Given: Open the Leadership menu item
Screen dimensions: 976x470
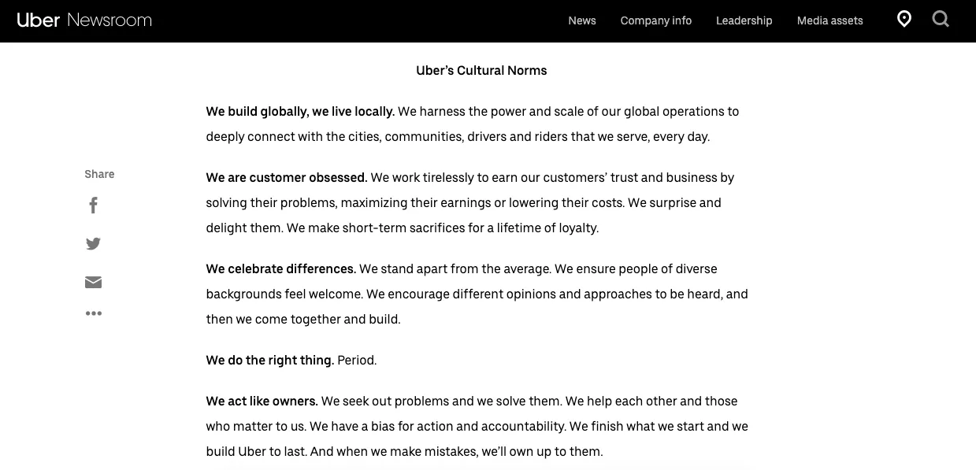Looking at the screenshot, I should 744,20.
